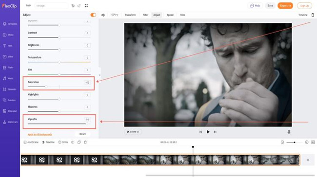Click the Sign Up button
The width and height of the screenshot is (317, 177).
pos(304,6)
